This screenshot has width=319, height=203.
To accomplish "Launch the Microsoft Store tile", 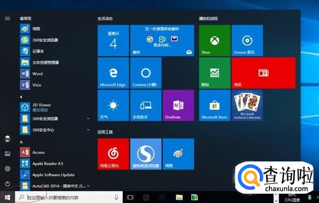I will (x=214, y=105).
